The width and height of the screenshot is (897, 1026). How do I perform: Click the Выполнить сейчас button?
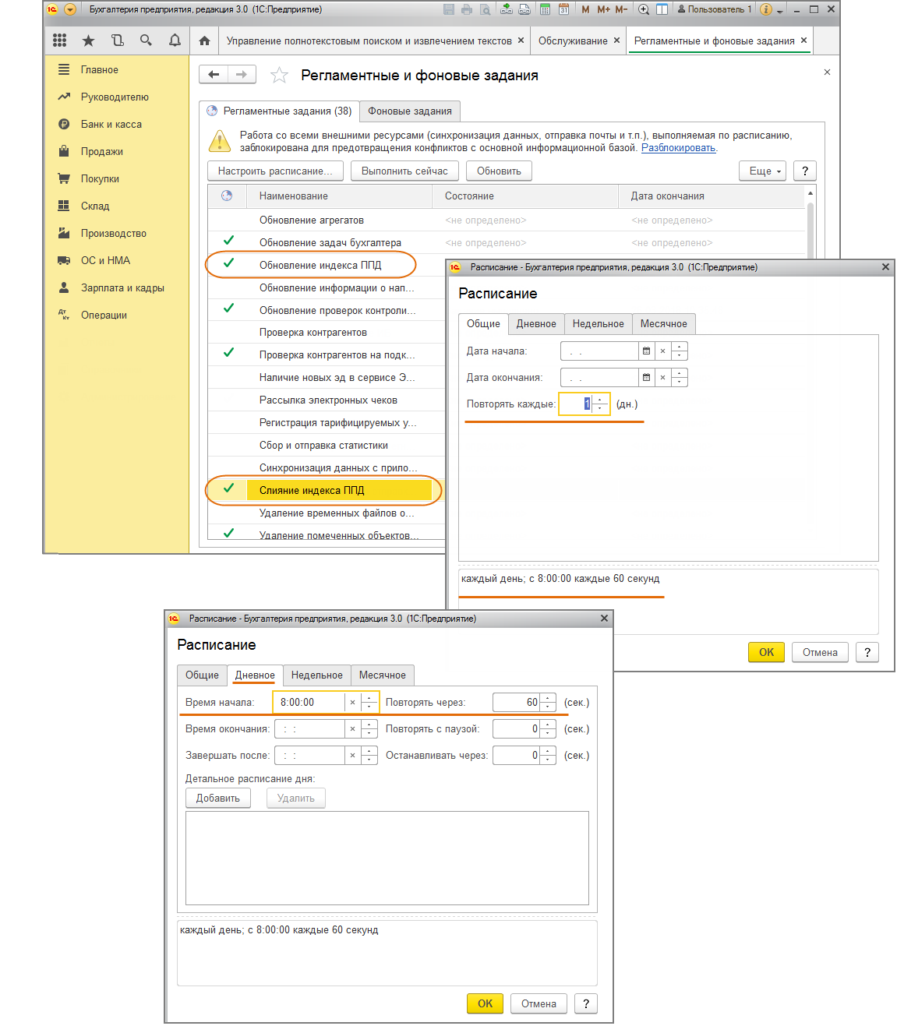pos(404,171)
